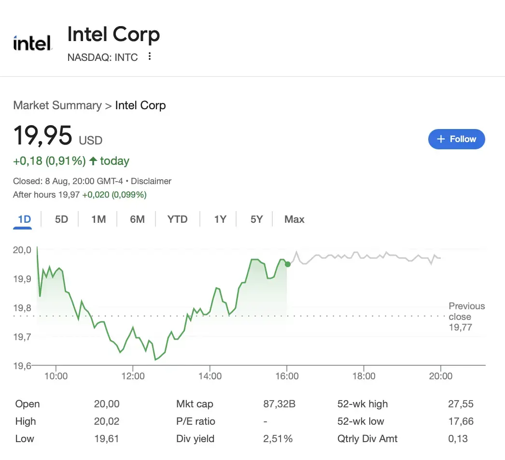Go back via the Market Summary breadcrumb

click(57, 105)
